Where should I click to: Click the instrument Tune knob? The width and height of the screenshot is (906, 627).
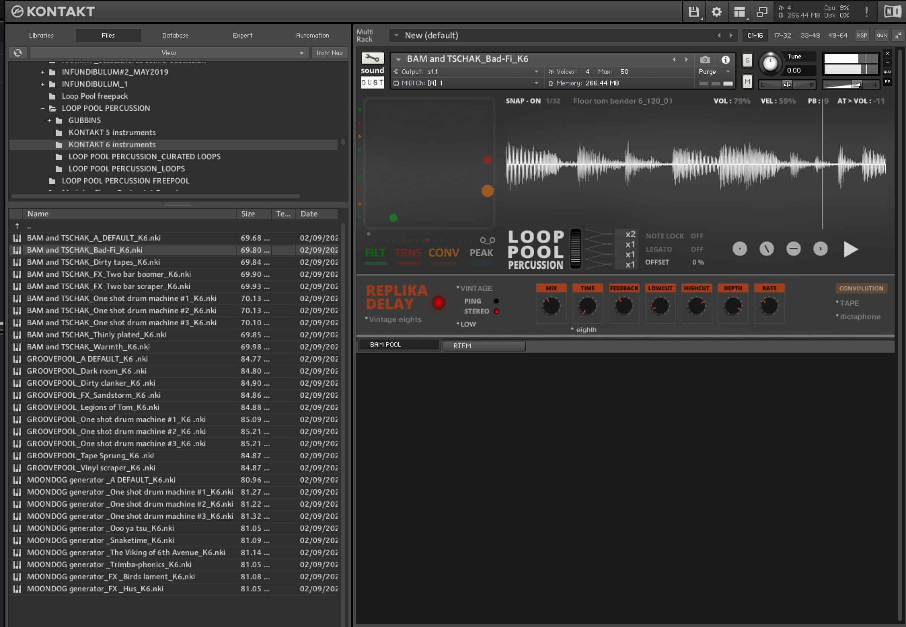click(x=770, y=63)
